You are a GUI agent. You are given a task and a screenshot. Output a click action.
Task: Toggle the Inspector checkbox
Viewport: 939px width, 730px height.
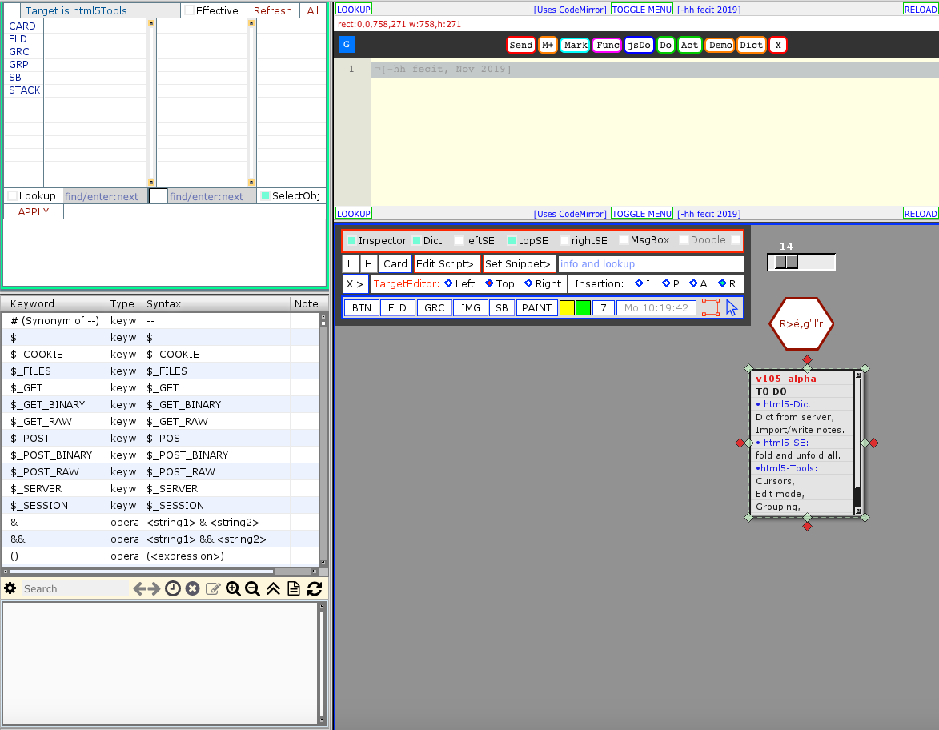pyautogui.click(x=351, y=240)
